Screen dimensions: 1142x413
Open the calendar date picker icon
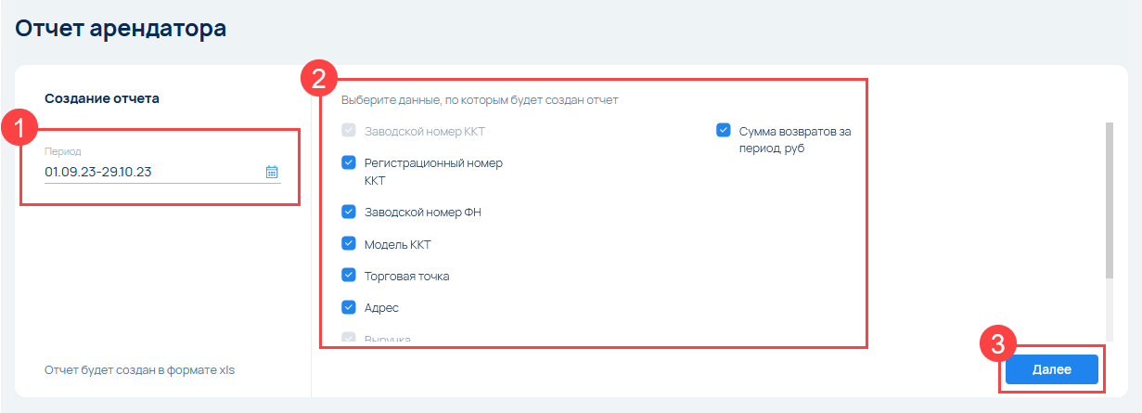click(272, 172)
